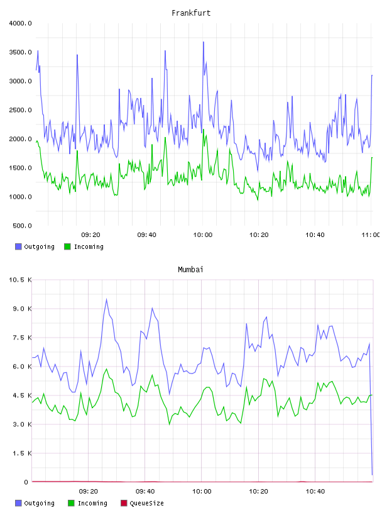The height and width of the screenshot is (513, 382).
Task: Click the 1000.0 y-axis label on Frankfurt chart
Action: tap(20, 197)
